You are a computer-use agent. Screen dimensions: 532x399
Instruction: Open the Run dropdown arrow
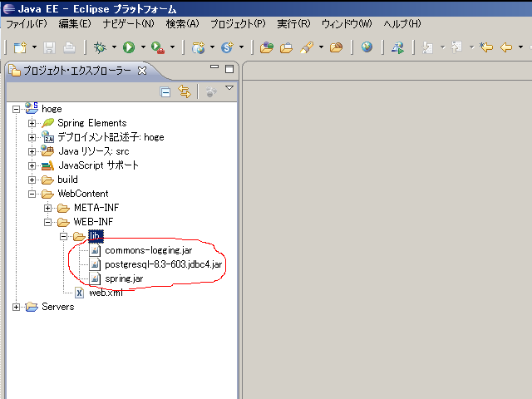click(143, 47)
